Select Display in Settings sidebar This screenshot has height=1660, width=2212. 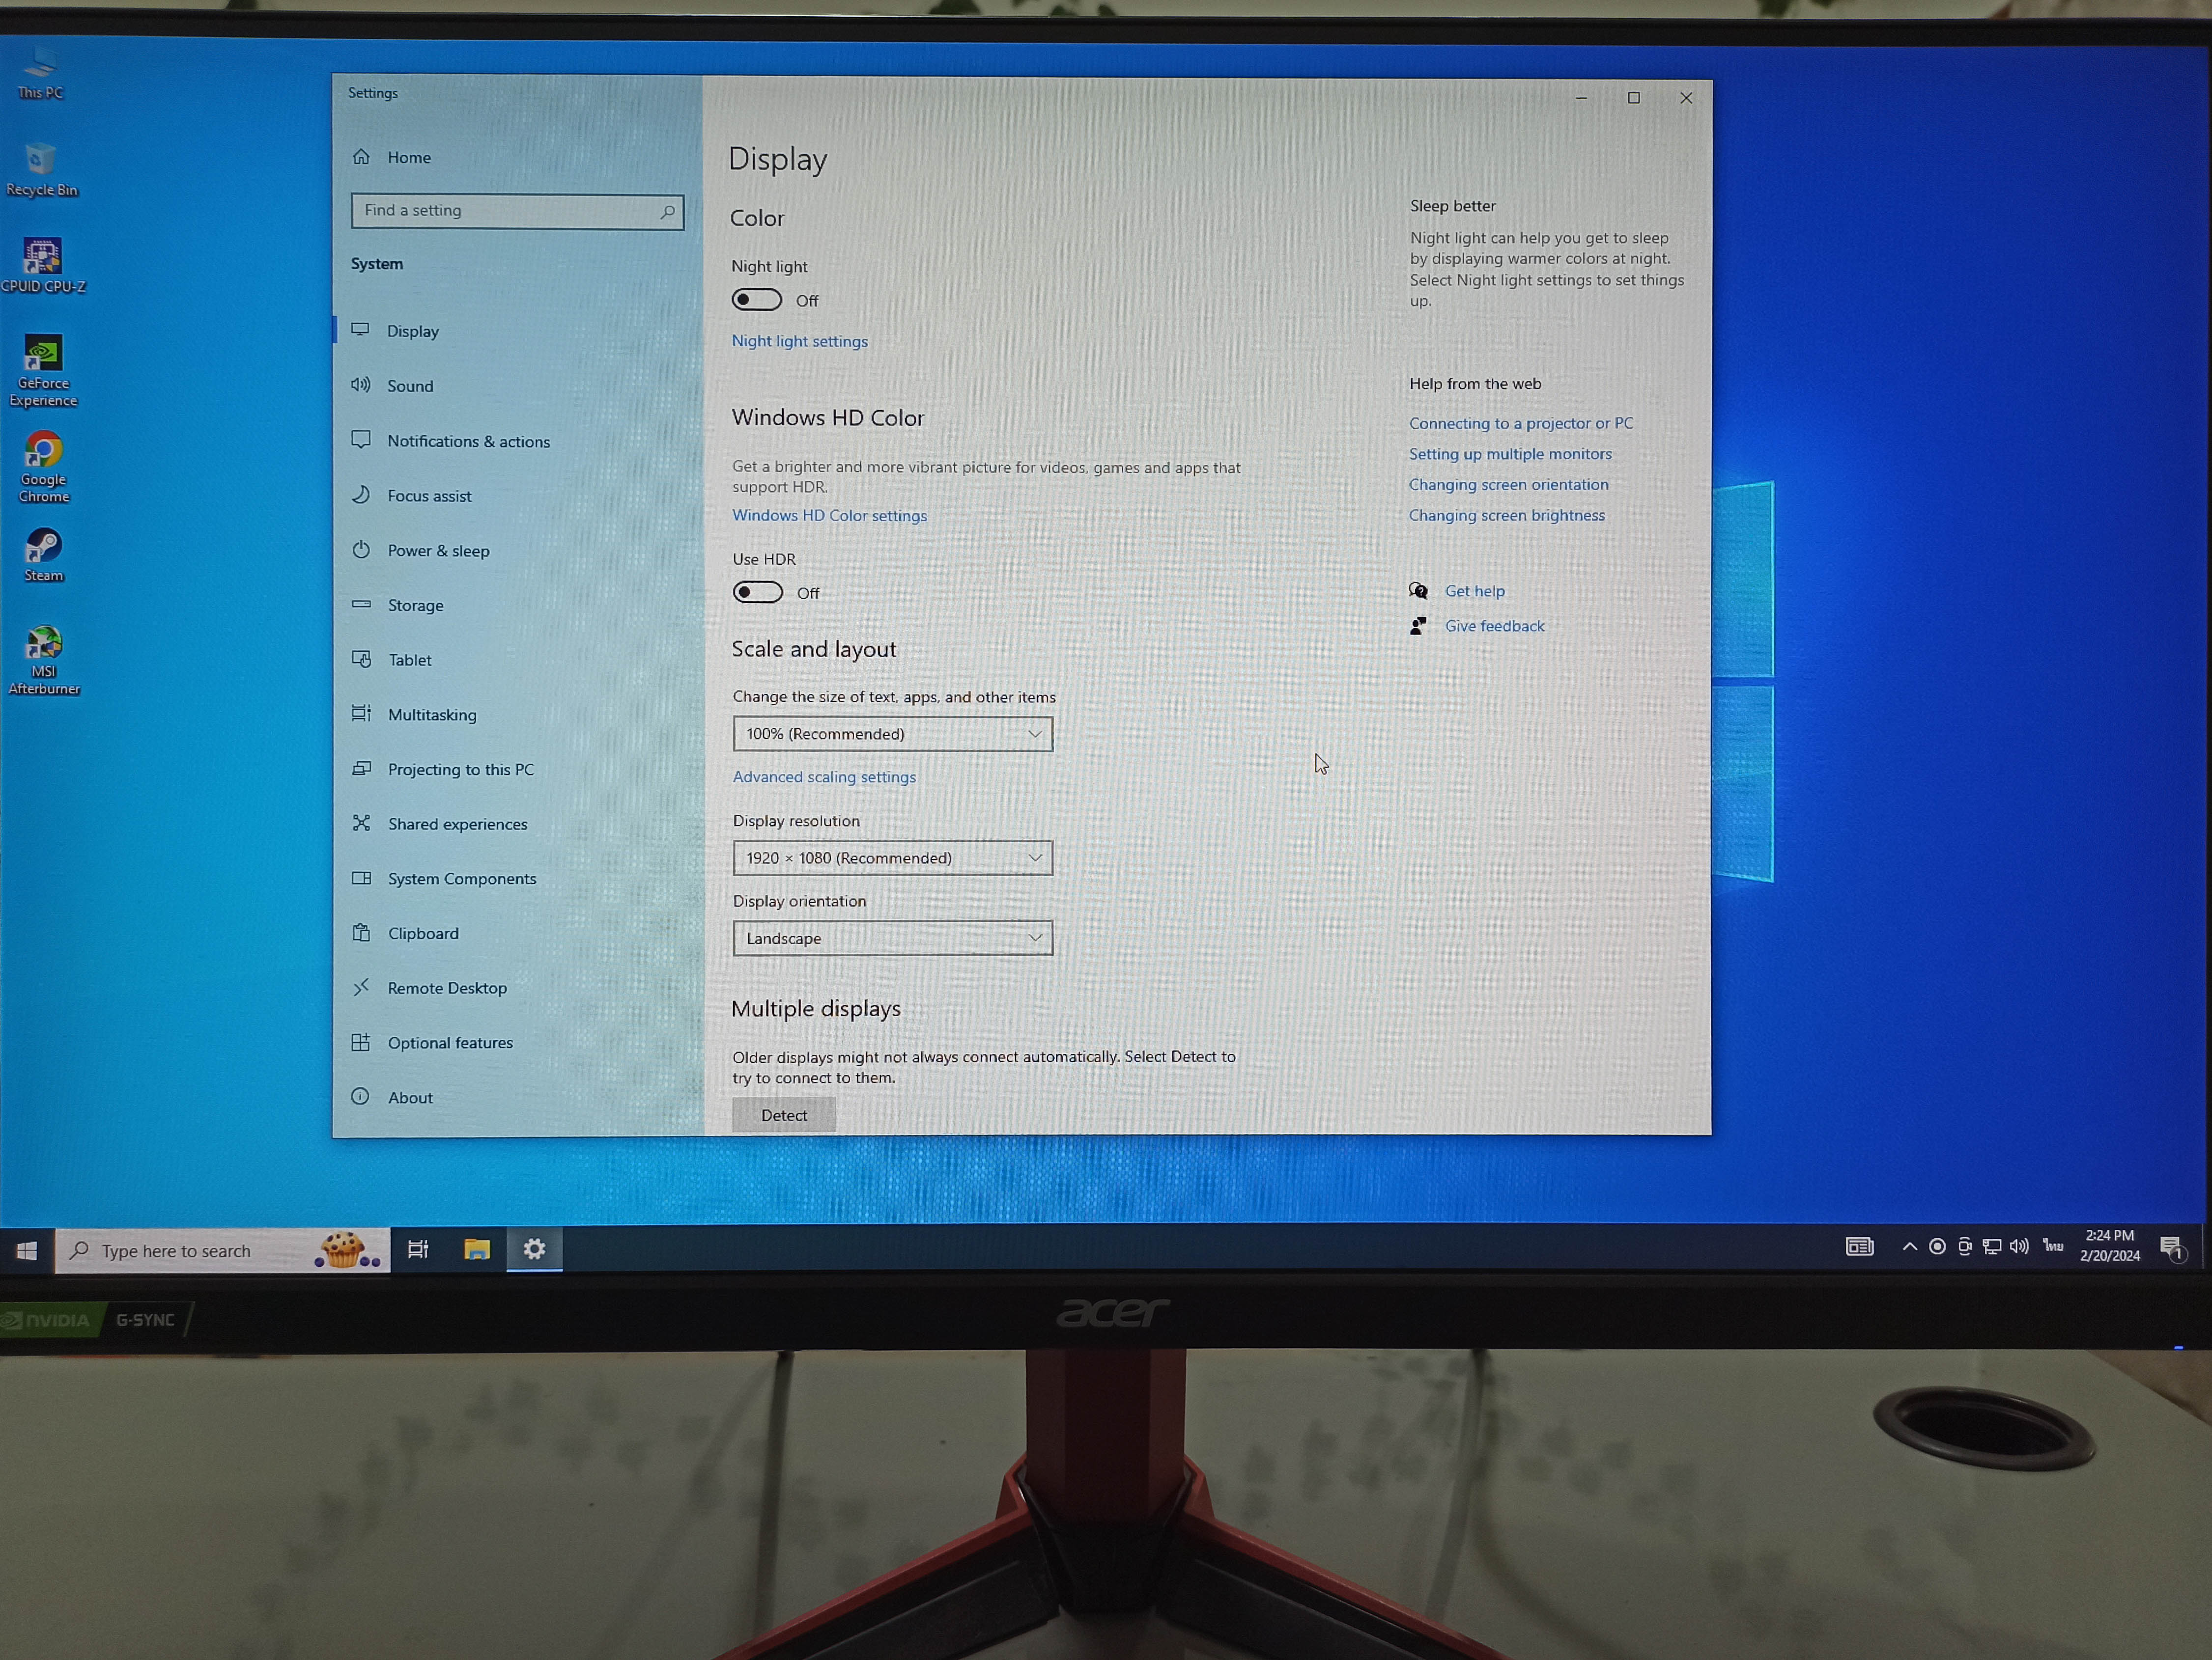click(x=517, y=331)
